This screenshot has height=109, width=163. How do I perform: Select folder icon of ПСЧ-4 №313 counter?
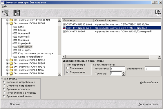11,60
